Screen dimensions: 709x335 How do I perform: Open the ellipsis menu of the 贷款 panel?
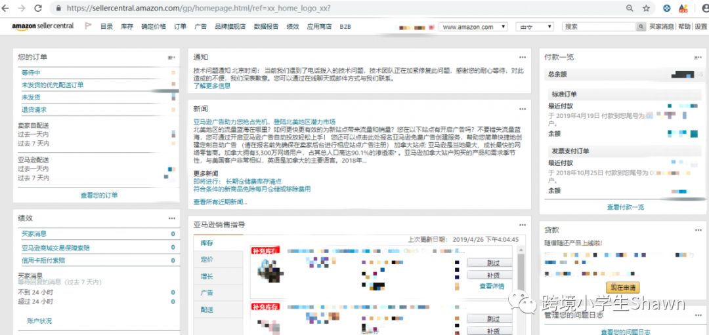click(698, 230)
